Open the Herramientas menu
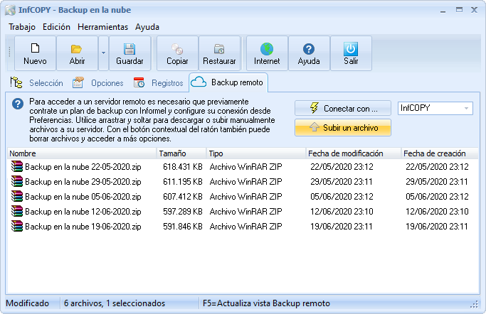Image resolution: width=486 pixels, height=314 pixels. [x=103, y=27]
